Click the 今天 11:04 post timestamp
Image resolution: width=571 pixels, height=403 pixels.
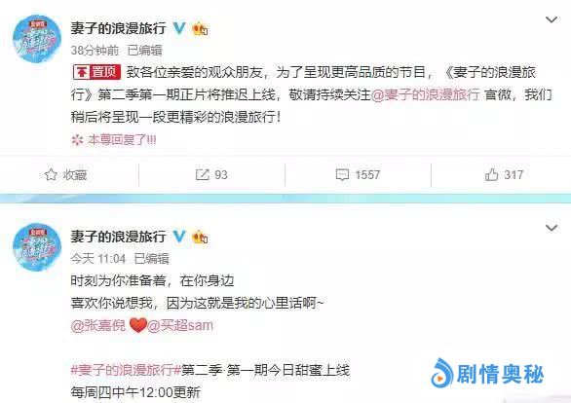pos(98,259)
